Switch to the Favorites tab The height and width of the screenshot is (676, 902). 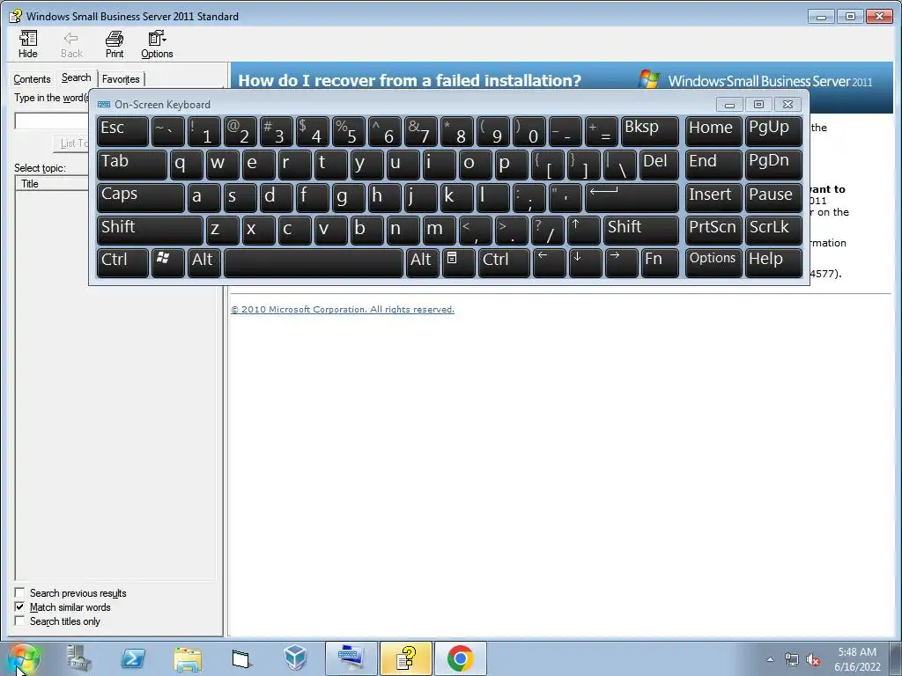121,78
